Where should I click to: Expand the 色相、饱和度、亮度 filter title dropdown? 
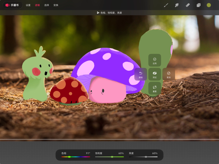point(109,13)
